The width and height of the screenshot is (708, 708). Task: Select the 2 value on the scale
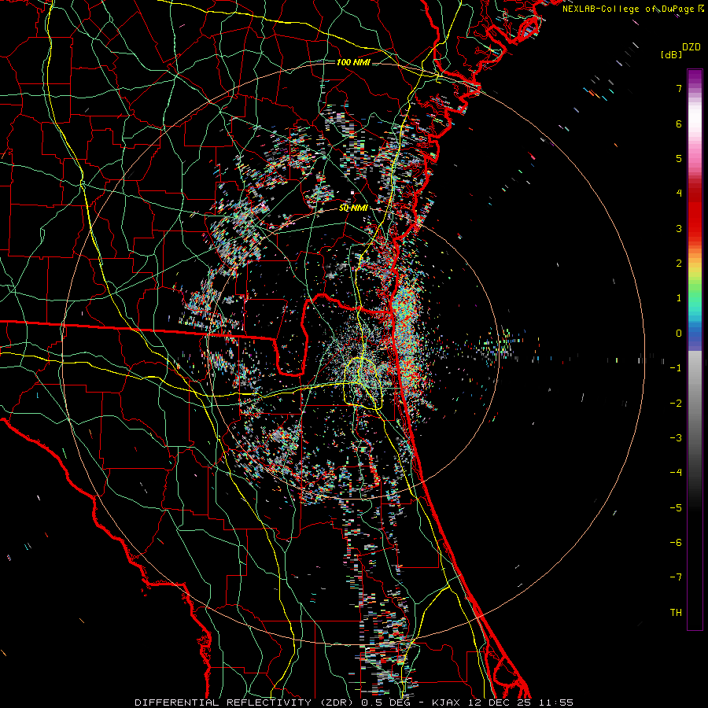pos(679,264)
